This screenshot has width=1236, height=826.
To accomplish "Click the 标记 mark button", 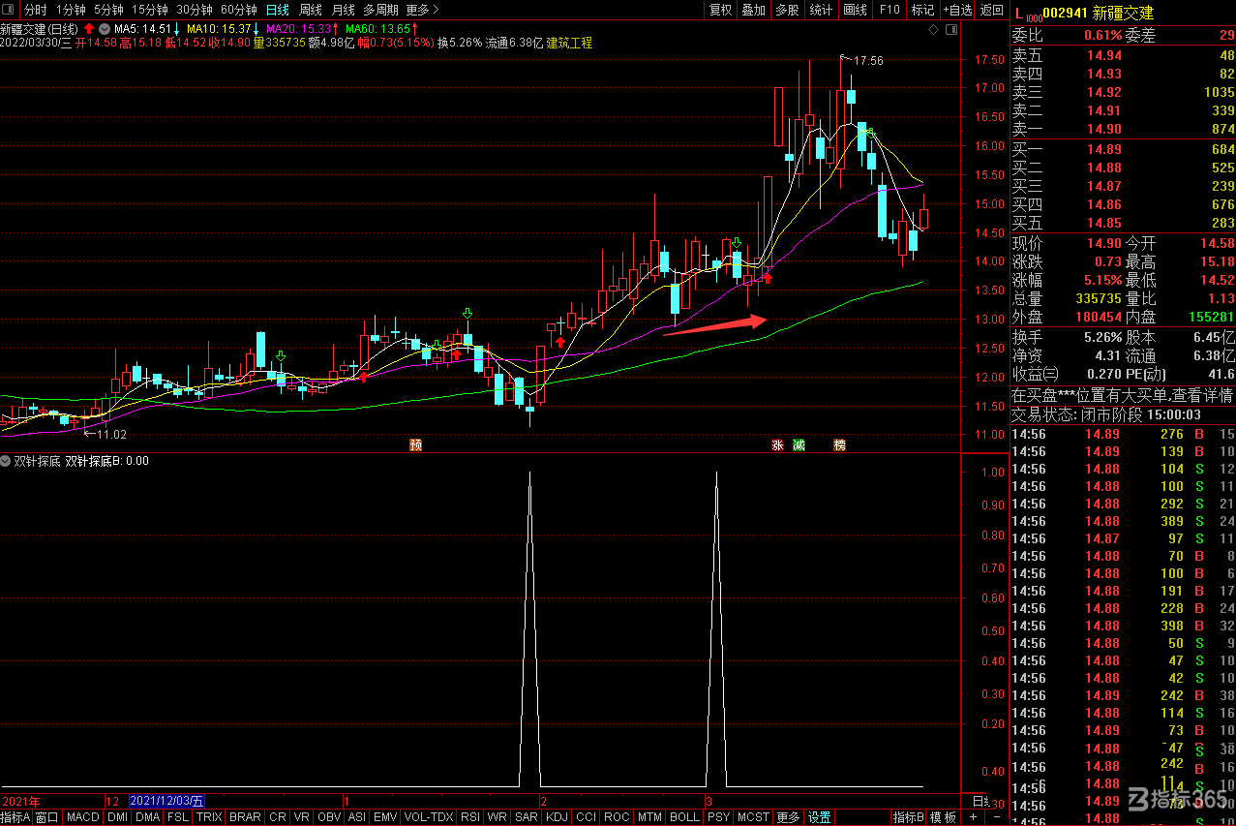I will point(922,10).
